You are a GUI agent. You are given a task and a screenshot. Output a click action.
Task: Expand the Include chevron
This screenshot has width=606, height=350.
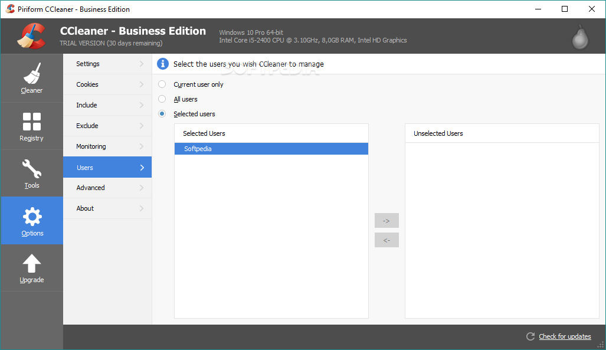pyautogui.click(x=142, y=105)
